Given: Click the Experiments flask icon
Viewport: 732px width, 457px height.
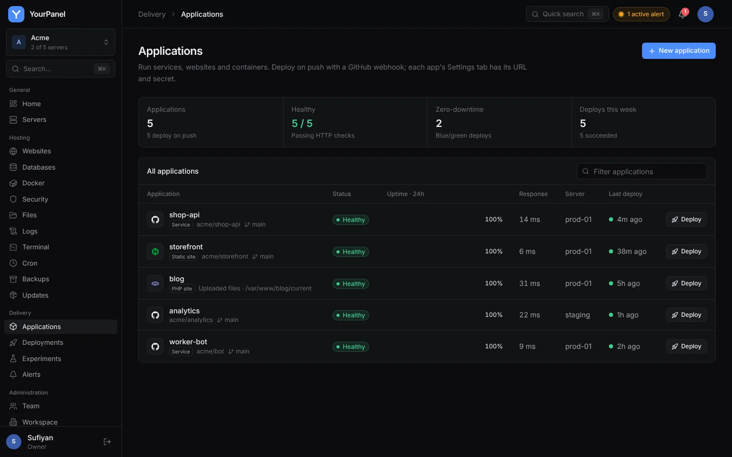Looking at the screenshot, I should point(13,359).
